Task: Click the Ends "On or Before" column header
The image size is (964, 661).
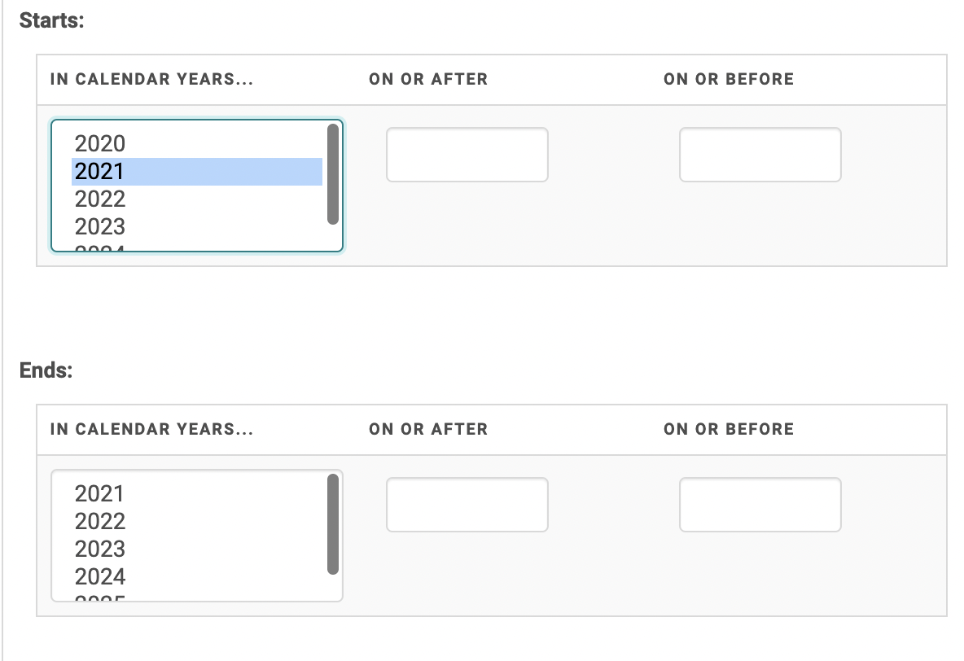Action: 728,430
